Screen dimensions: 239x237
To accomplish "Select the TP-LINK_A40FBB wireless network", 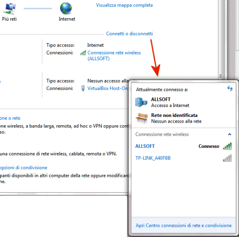I will pos(183,158).
